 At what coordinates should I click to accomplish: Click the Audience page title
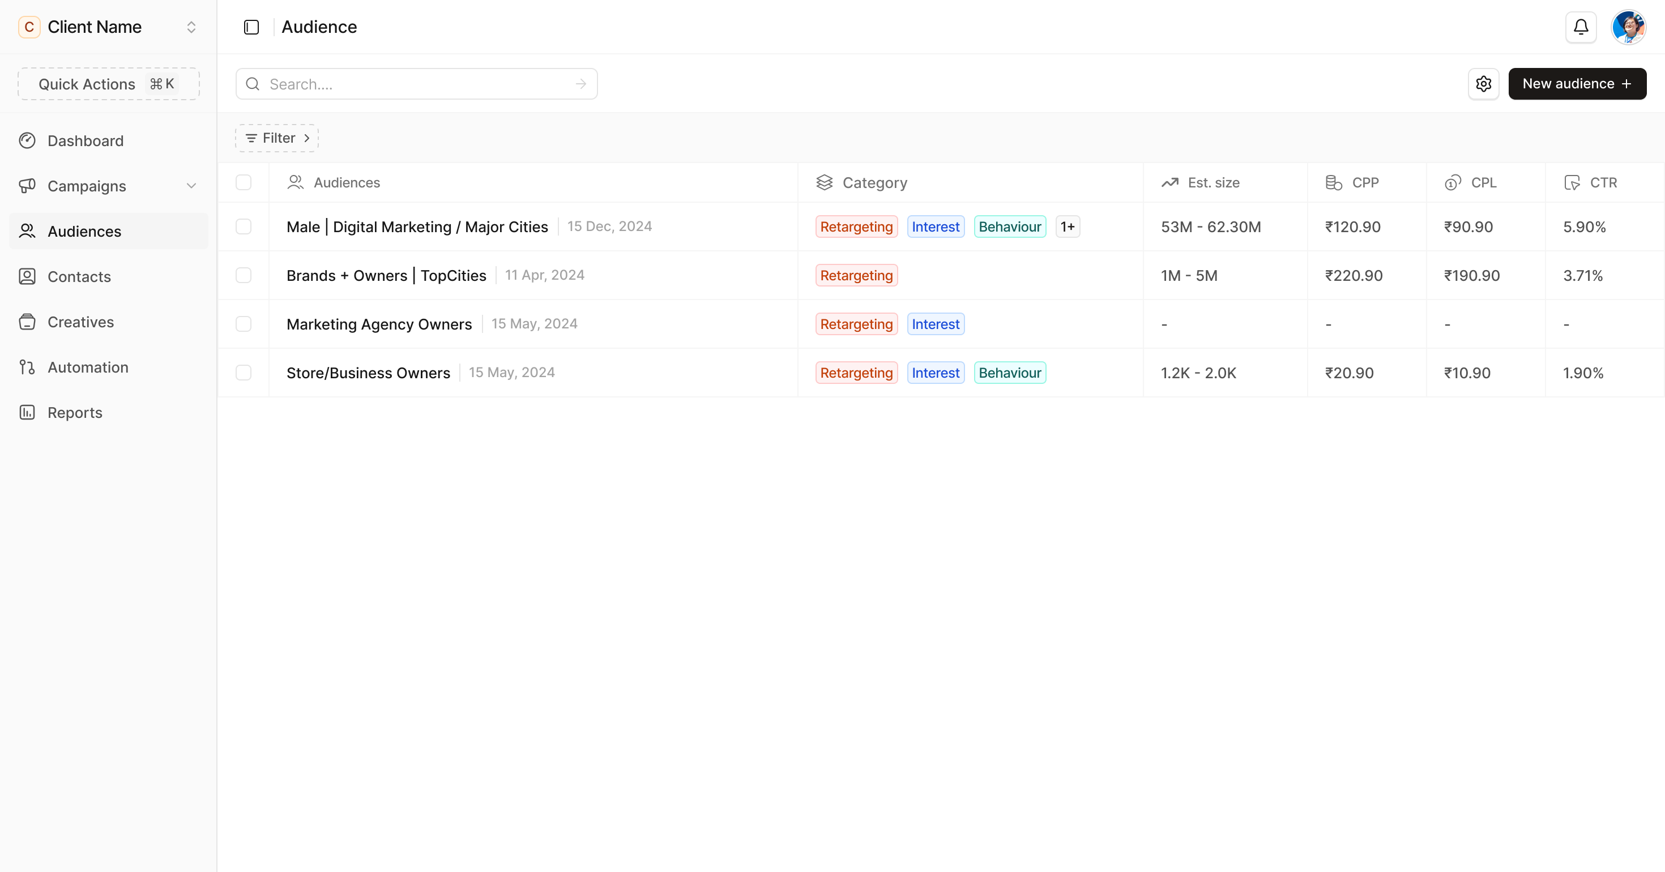coord(319,27)
